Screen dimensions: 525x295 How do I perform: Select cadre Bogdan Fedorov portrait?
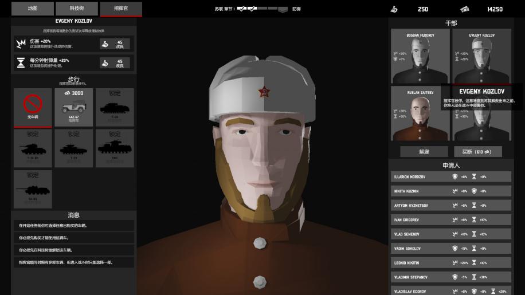(420, 56)
